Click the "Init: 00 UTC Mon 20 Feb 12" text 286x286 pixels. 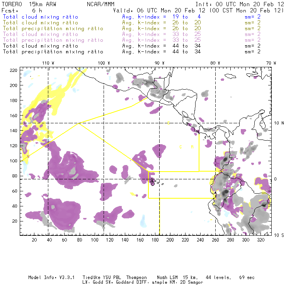240,3
